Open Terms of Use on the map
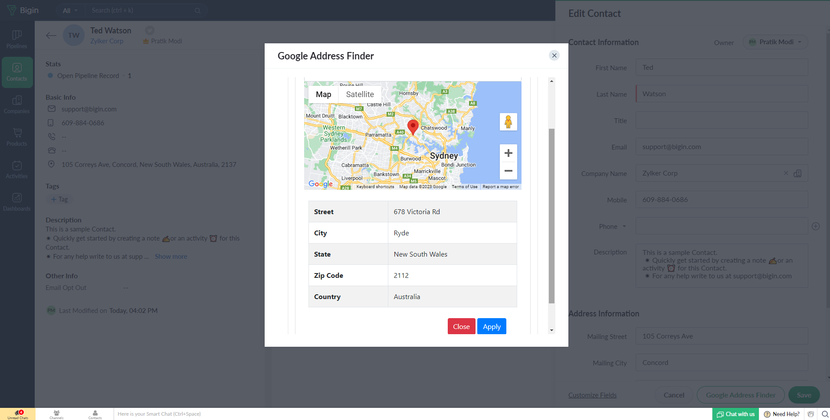The image size is (830, 420). (x=464, y=187)
